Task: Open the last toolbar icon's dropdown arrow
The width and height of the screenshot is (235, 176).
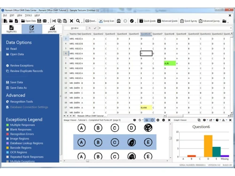Action: [228, 23]
